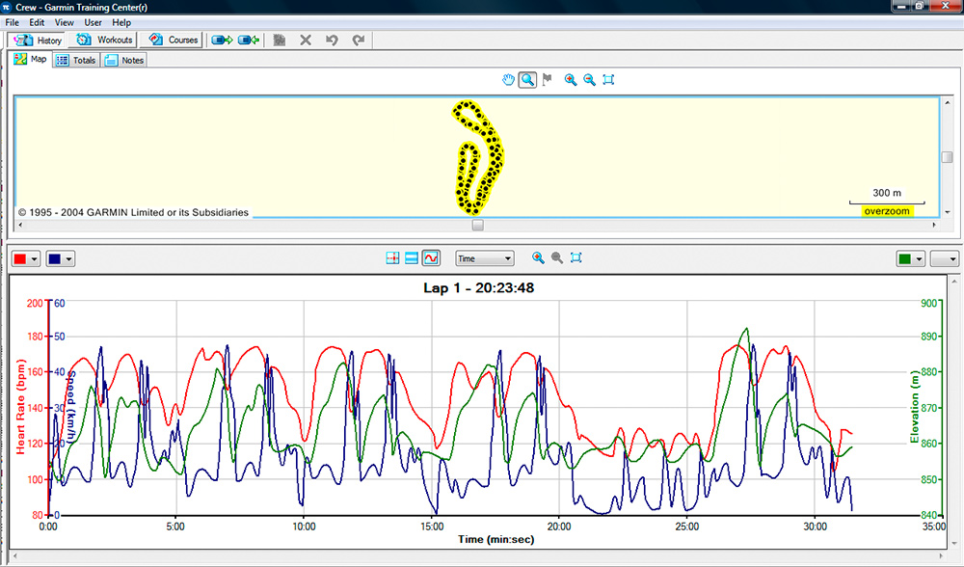Click the Undo toolbar icon
964x567 pixels.
coord(332,40)
